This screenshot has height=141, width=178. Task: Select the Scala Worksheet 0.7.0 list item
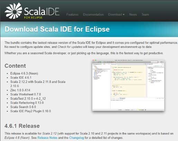click(x=26, y=94)
